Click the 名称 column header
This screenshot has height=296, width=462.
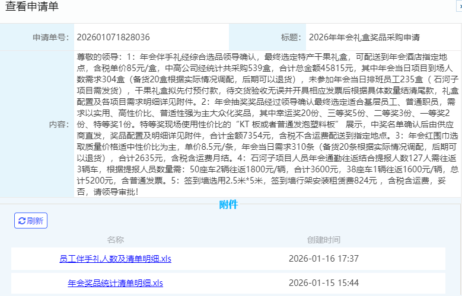pyautogui.click(x=116, y=240)
